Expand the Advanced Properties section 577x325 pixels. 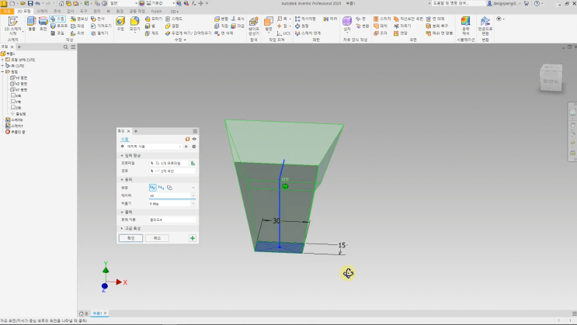(122, 229)
